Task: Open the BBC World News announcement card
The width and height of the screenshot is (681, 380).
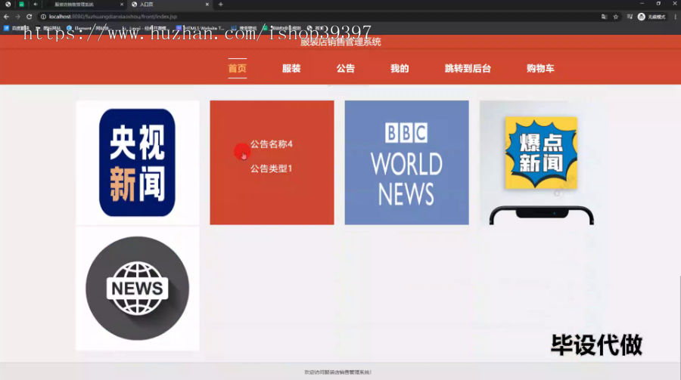Action: click(x=406, y=162)
